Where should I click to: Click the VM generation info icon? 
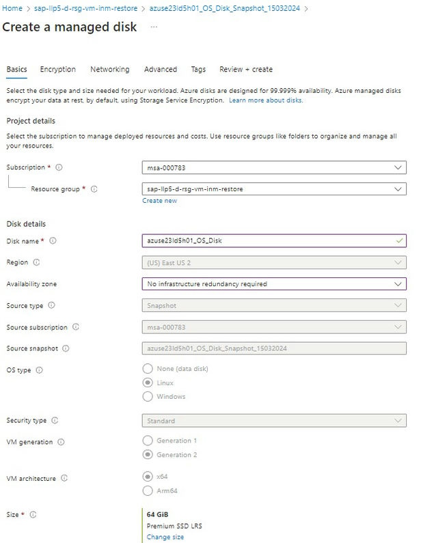[61, 442]
